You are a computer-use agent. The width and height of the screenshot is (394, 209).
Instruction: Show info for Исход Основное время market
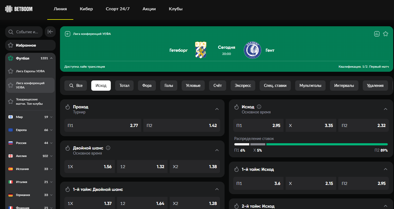[259, 107]
